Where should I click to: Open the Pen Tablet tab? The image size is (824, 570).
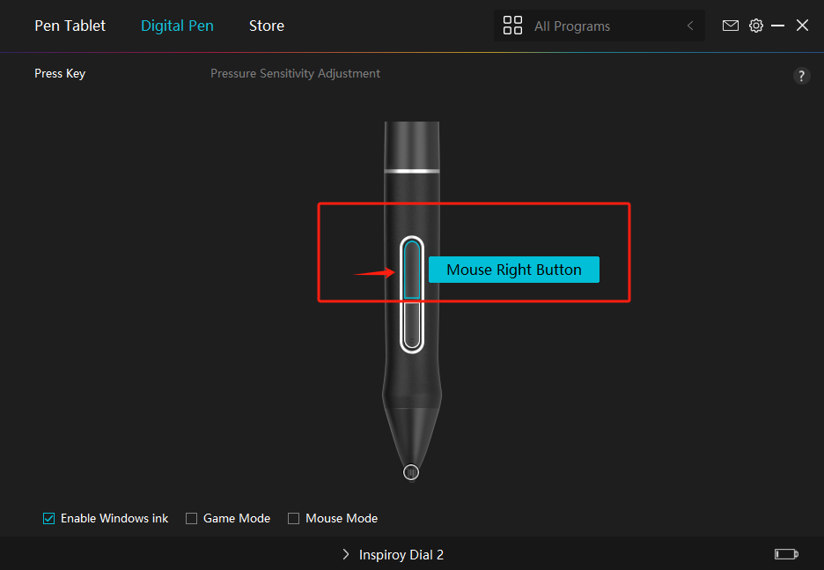70,26
